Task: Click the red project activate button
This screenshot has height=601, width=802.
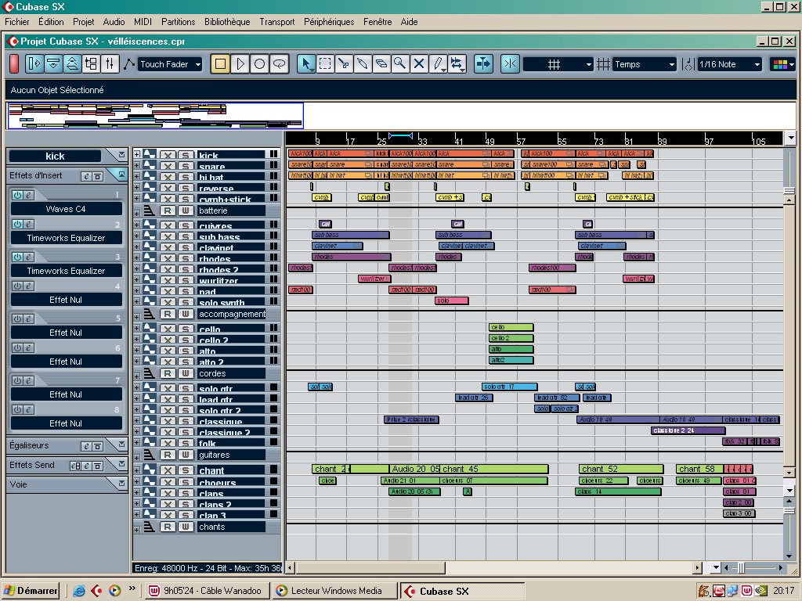Action: [x=14, y=64]
